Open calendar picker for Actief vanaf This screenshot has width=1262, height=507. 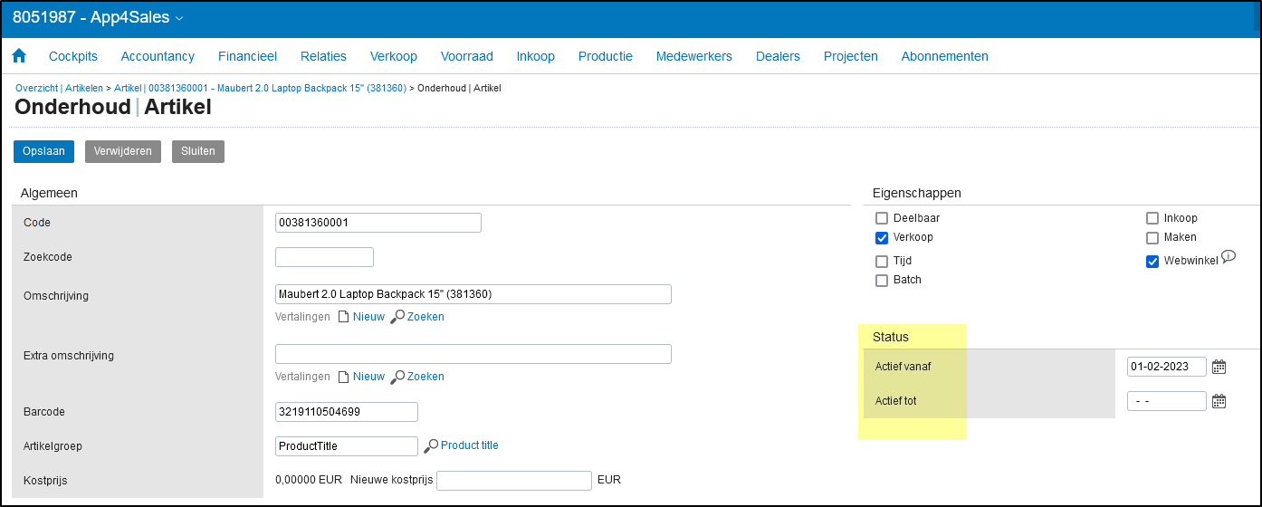tap(1219, 367)
